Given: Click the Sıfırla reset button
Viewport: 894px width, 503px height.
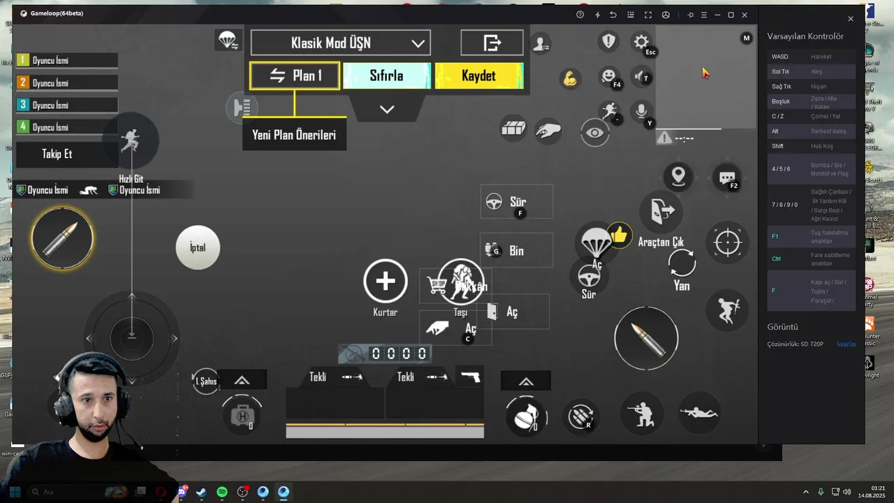Looking at the screenshot, I should [x=387, y=75].
